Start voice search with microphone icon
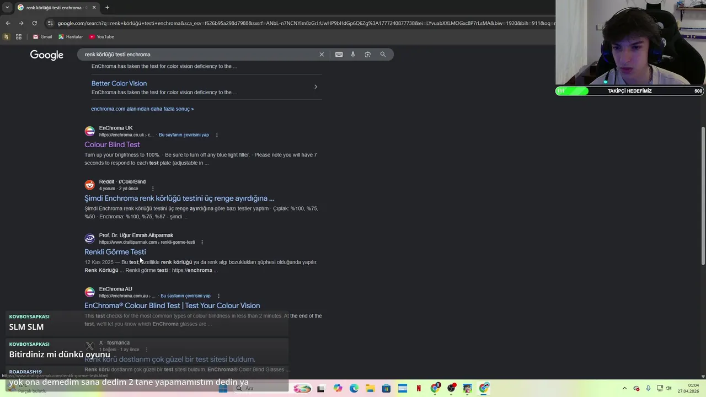Screen dimensions: 706x397 coord(353,55)
